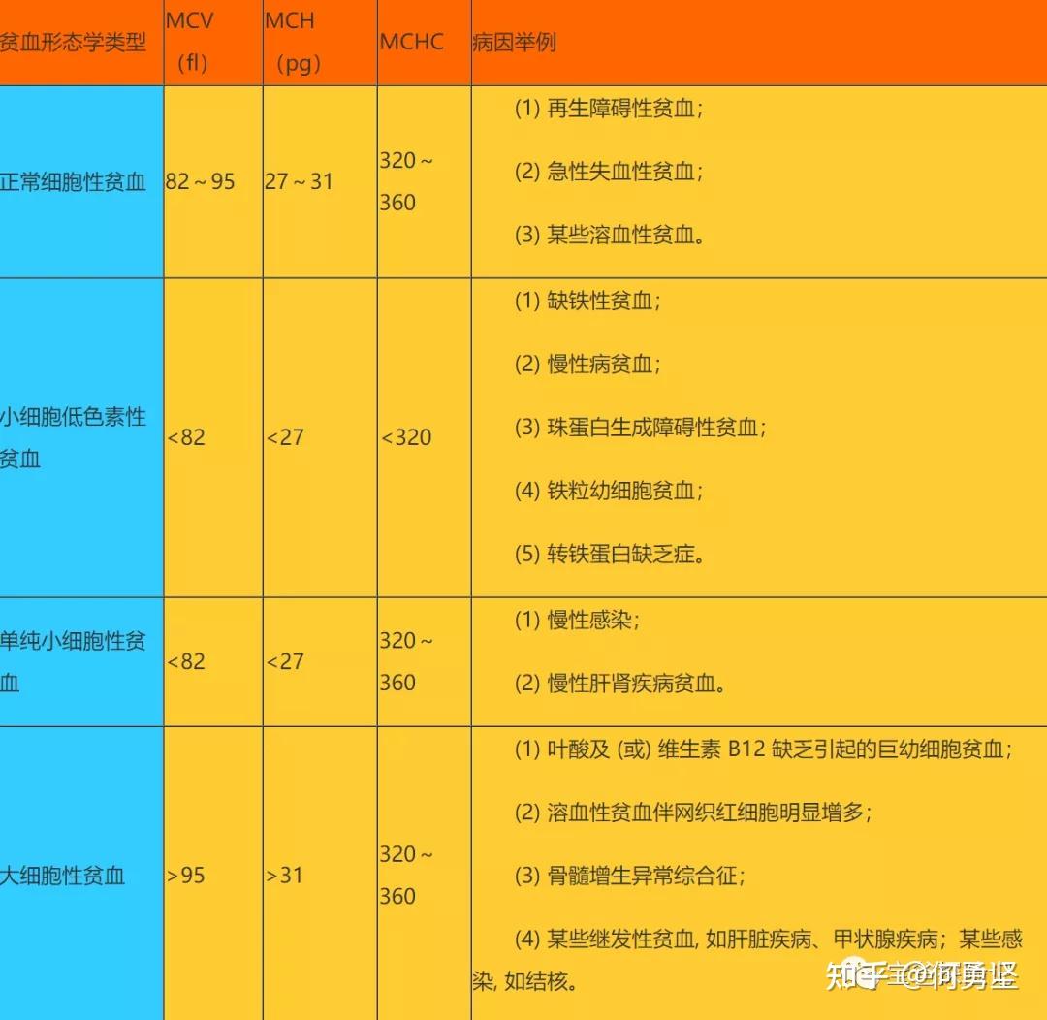
Task: Select the 小细胞低色素性贫血 row label
Action: pos(73,436)
